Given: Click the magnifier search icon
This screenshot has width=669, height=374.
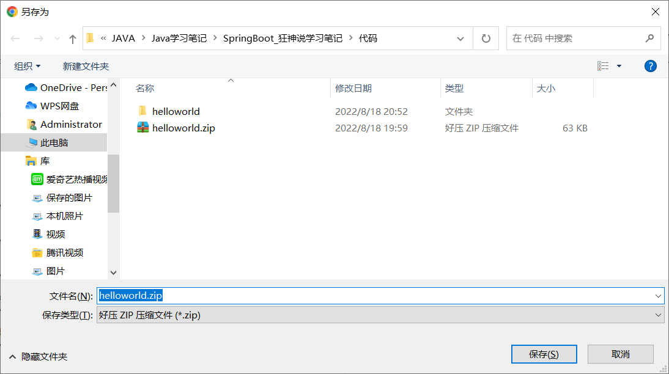Looking at the screenshot, I should [649, 38].
